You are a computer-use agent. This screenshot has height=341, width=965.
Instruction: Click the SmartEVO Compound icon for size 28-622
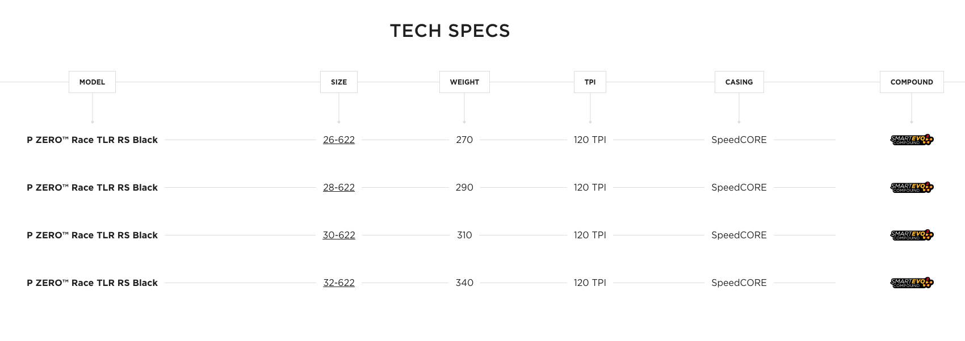[912, 187]
